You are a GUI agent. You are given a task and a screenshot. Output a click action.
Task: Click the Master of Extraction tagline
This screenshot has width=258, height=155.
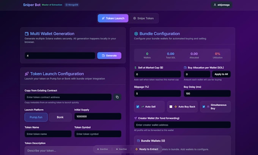[x=52, y=5]
